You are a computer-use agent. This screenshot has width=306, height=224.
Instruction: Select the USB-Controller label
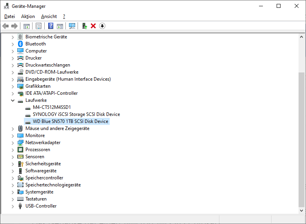(x=41, y=206)
